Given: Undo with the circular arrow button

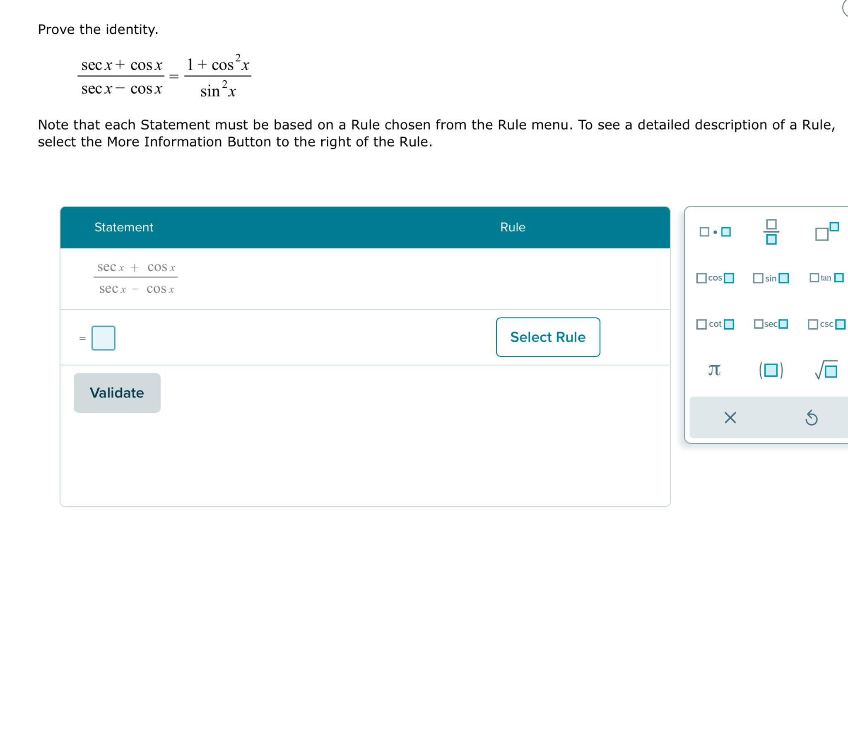Looking at the screenshot, I should [x=811, y=418].
